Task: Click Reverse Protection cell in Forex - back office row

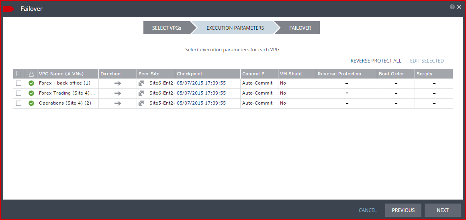Action: tap(347, 83)
